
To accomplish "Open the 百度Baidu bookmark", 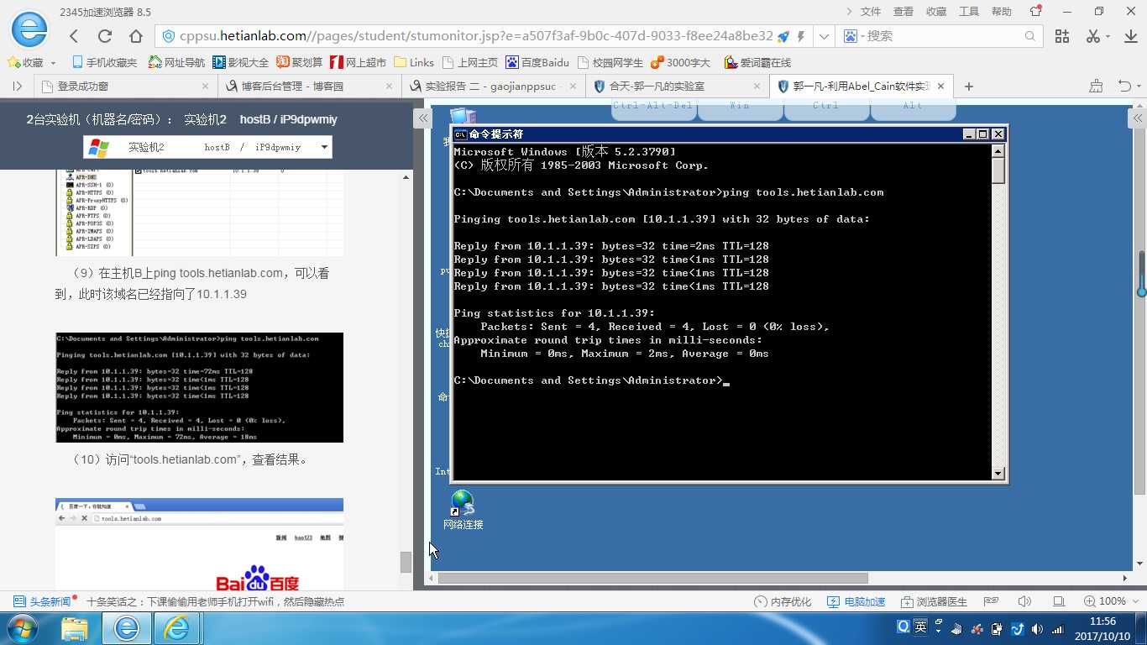I will (x=537, y=62).
